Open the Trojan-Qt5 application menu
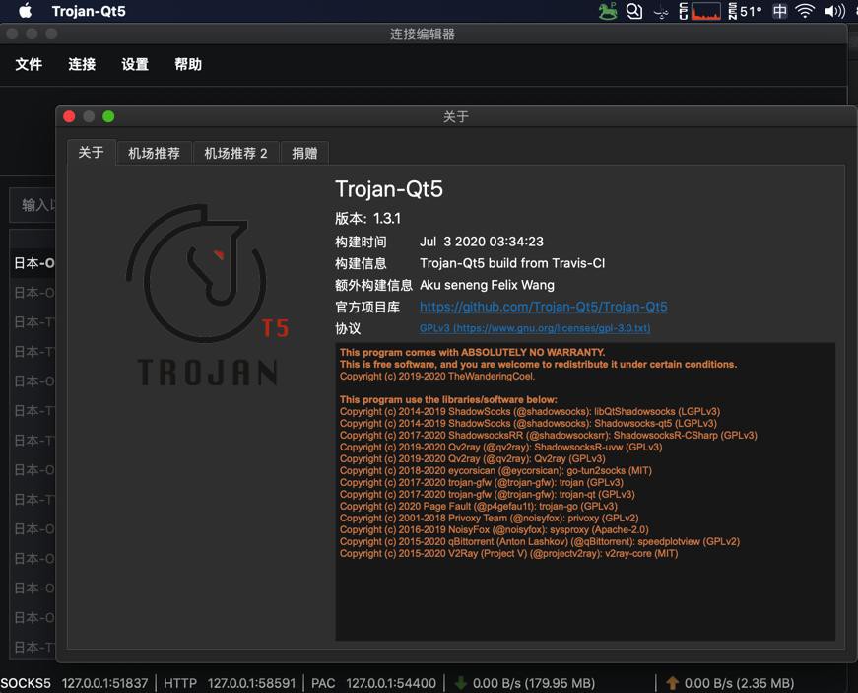Viewport: 858px width, 693px height. point(89,11)
